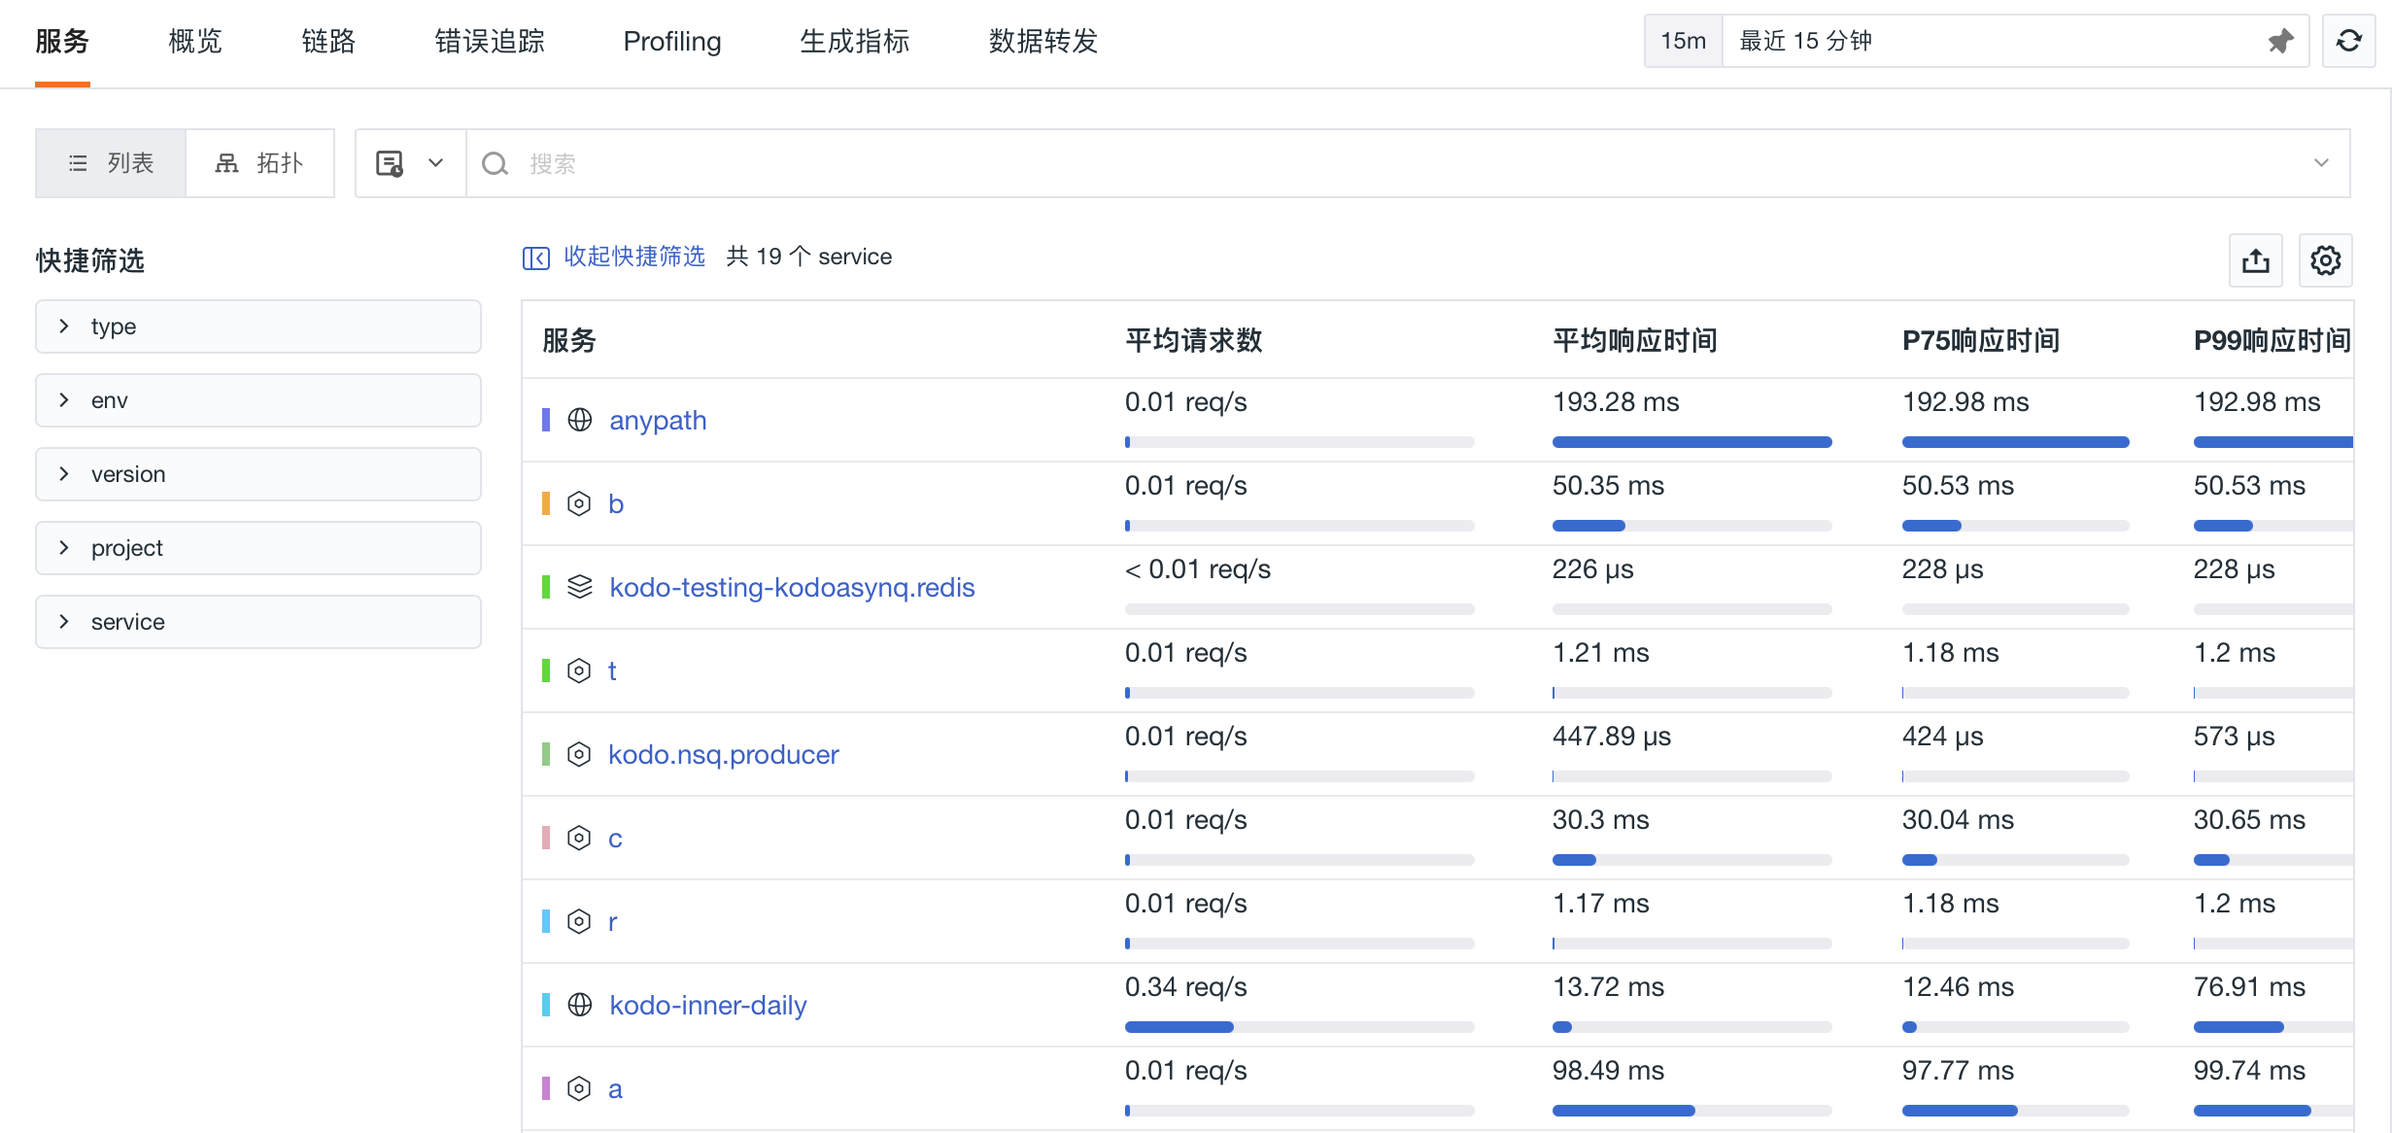
Task: Click the orange color marker for b
Action: point(546,503)
